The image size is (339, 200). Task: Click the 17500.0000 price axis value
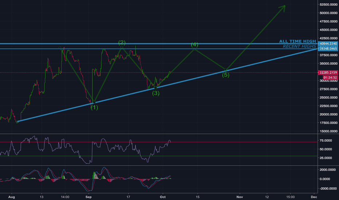(x=328, y=123)
